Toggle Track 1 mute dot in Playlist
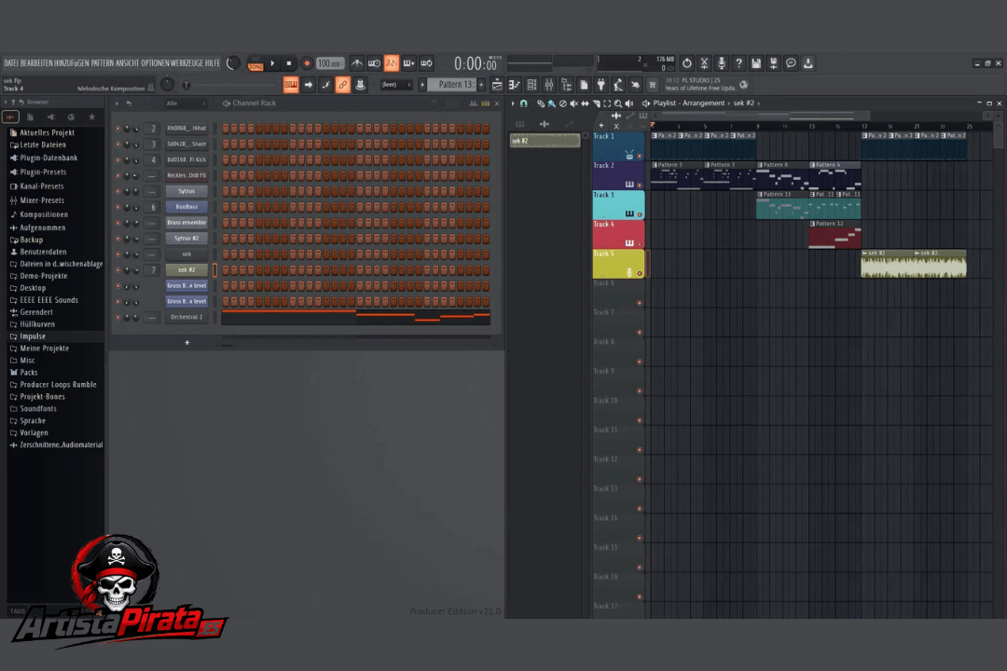 coord(639,156)
